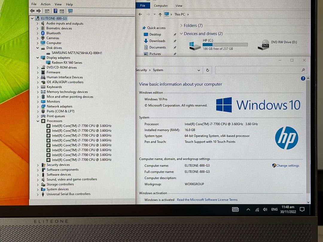Open the Action Center notification icon
Screen dimensions: 323x242
302,210
